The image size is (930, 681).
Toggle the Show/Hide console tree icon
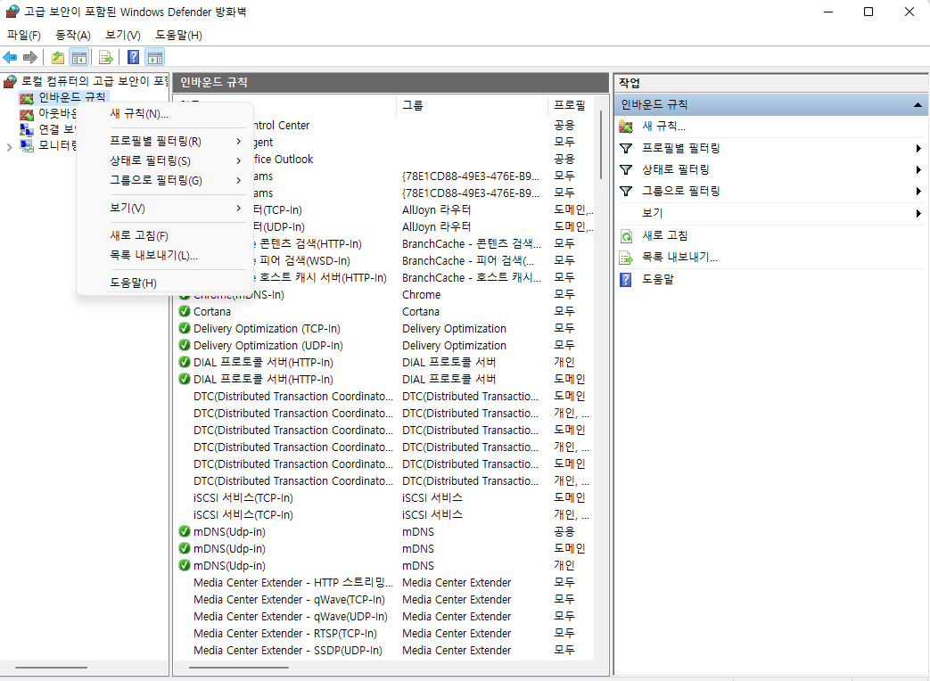click(x=78, y=57)
